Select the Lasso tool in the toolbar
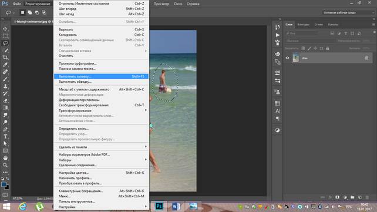 (x=5, y=43)
